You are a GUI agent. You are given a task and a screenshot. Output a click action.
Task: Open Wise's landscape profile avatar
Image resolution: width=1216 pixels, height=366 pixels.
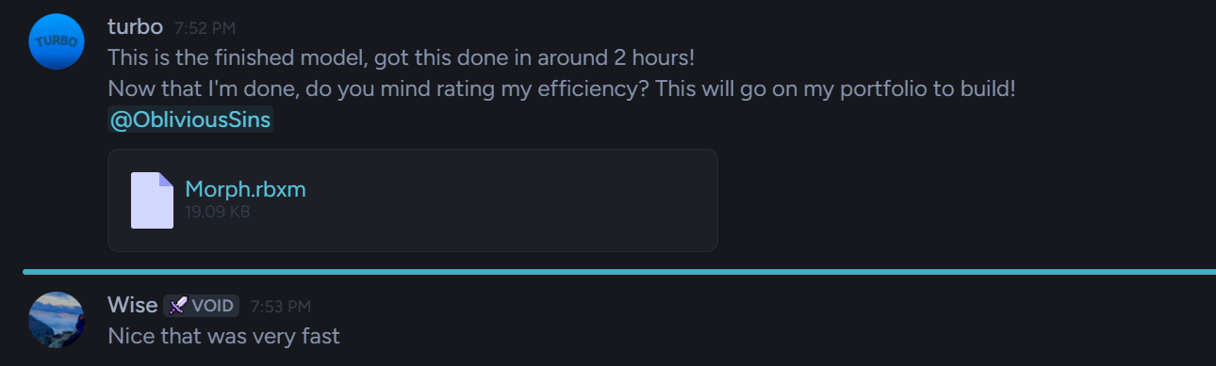57,320
